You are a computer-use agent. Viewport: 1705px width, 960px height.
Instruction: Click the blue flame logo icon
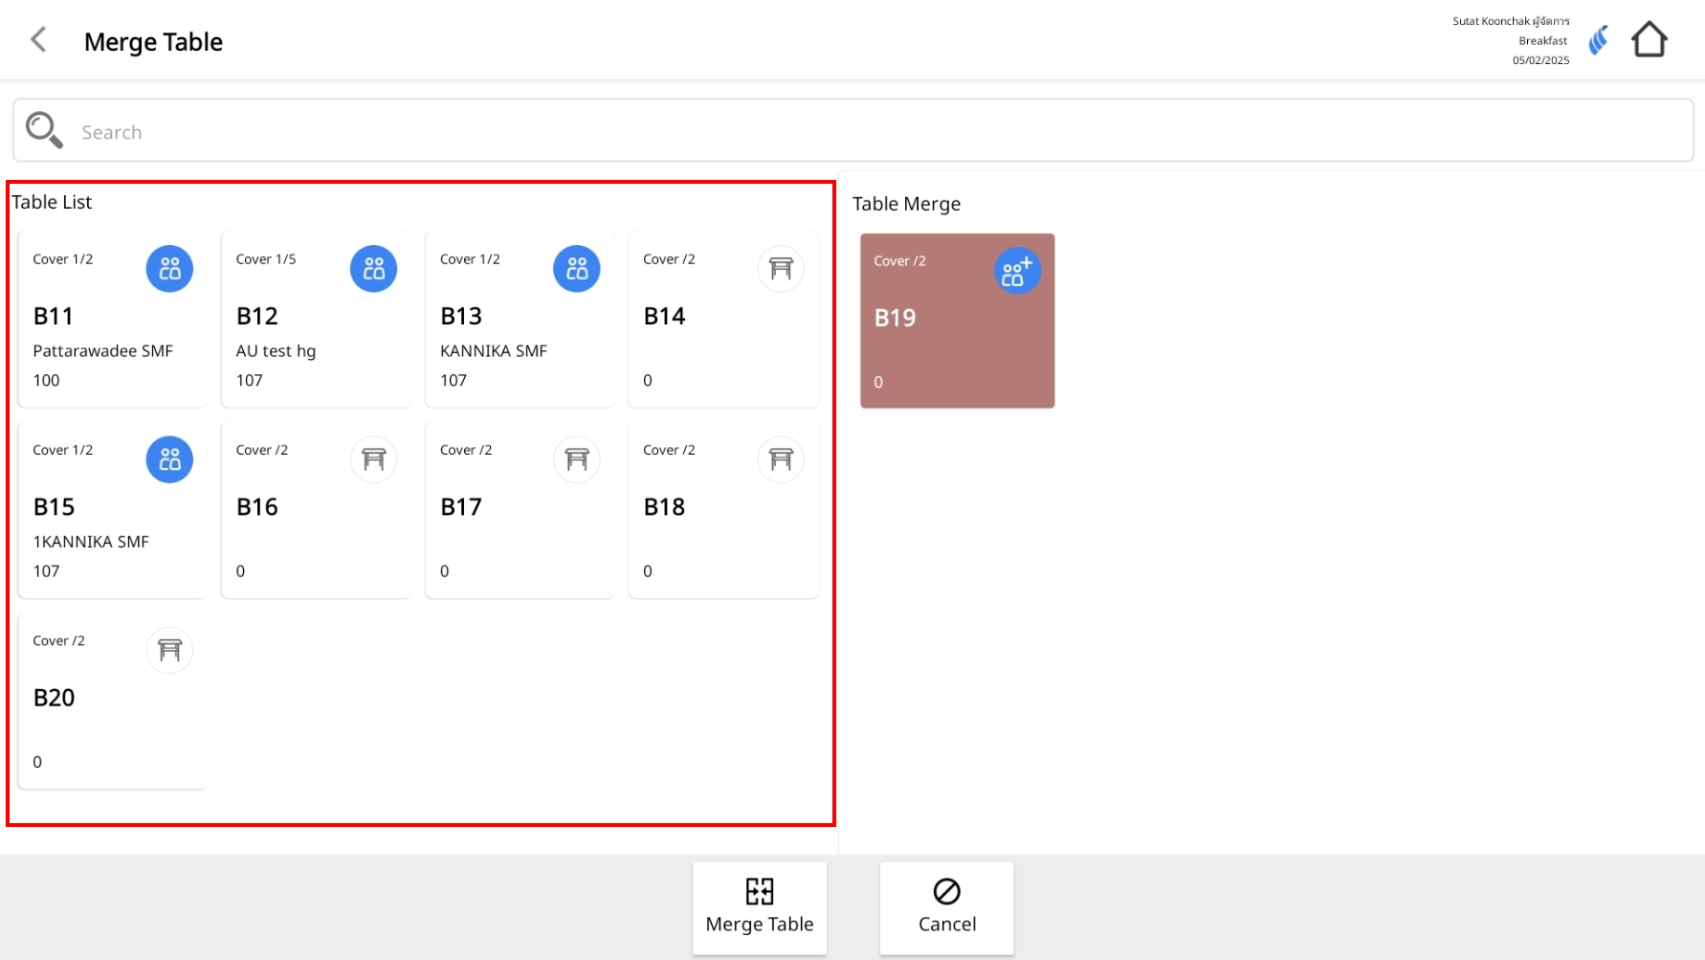point(1598,40)
